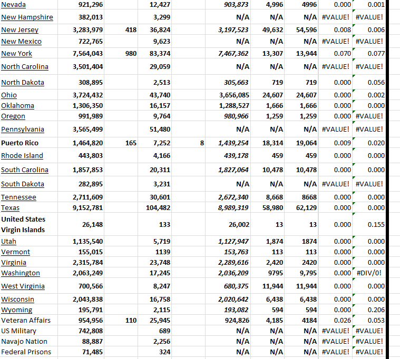Click the New York hyperlink
The width and height of the screenshot is (400, 359).
click(16, 53)
